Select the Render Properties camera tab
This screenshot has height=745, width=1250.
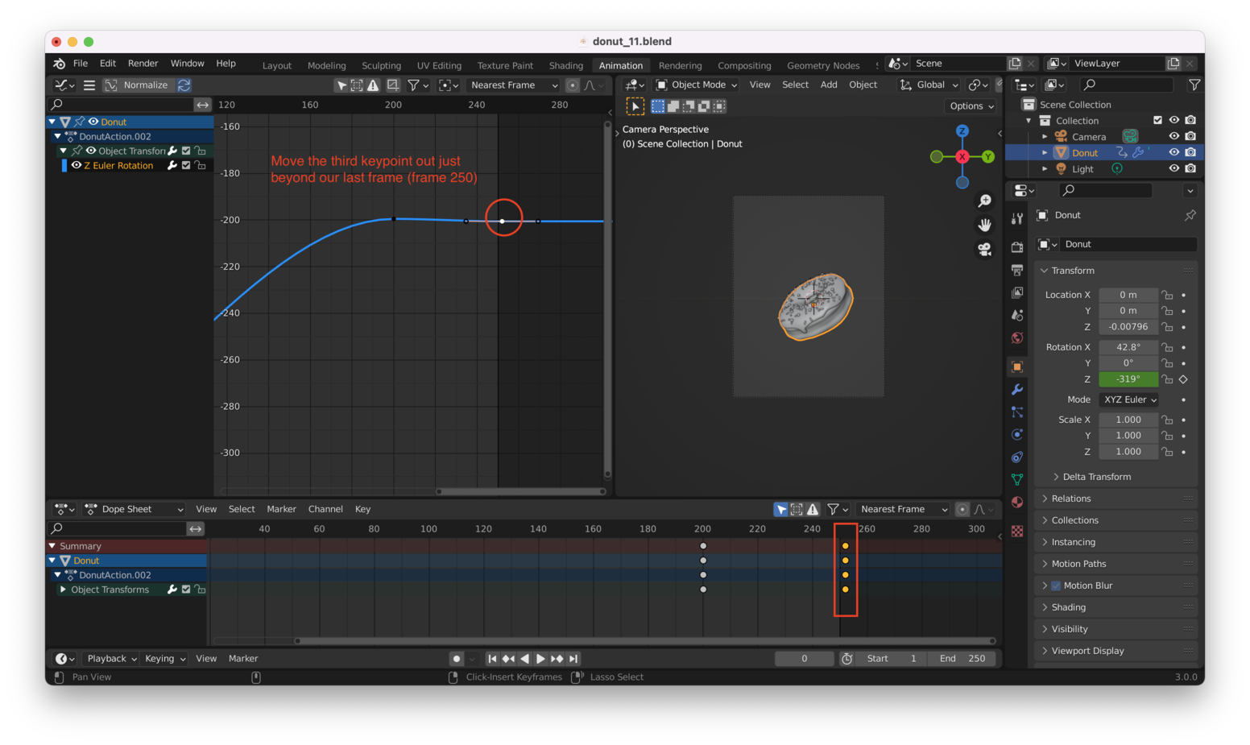point(1017,247)
